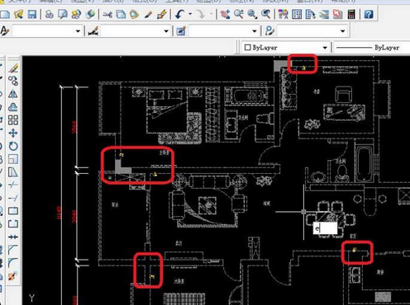Click the Undo arrow

[x=180, y=14]
